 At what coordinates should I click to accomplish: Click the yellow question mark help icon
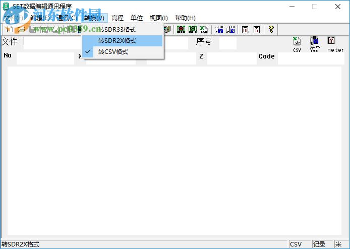click(x=271, y=29)
